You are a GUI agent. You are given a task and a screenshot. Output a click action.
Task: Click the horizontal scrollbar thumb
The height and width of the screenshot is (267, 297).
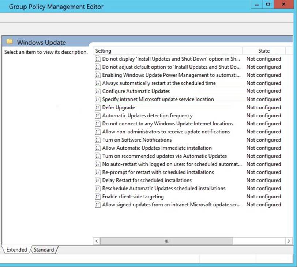pyautogui.click(x=166, y=241)
